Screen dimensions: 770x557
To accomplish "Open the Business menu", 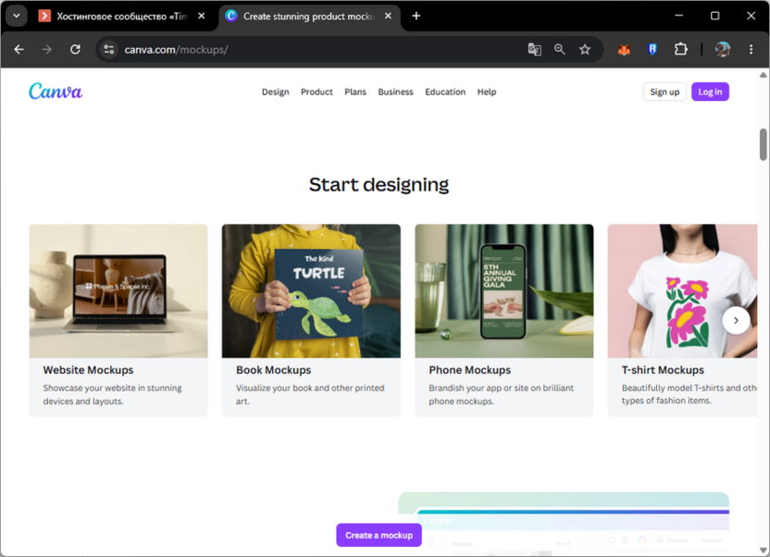I will pyautogui.click(x=395, y=92).
